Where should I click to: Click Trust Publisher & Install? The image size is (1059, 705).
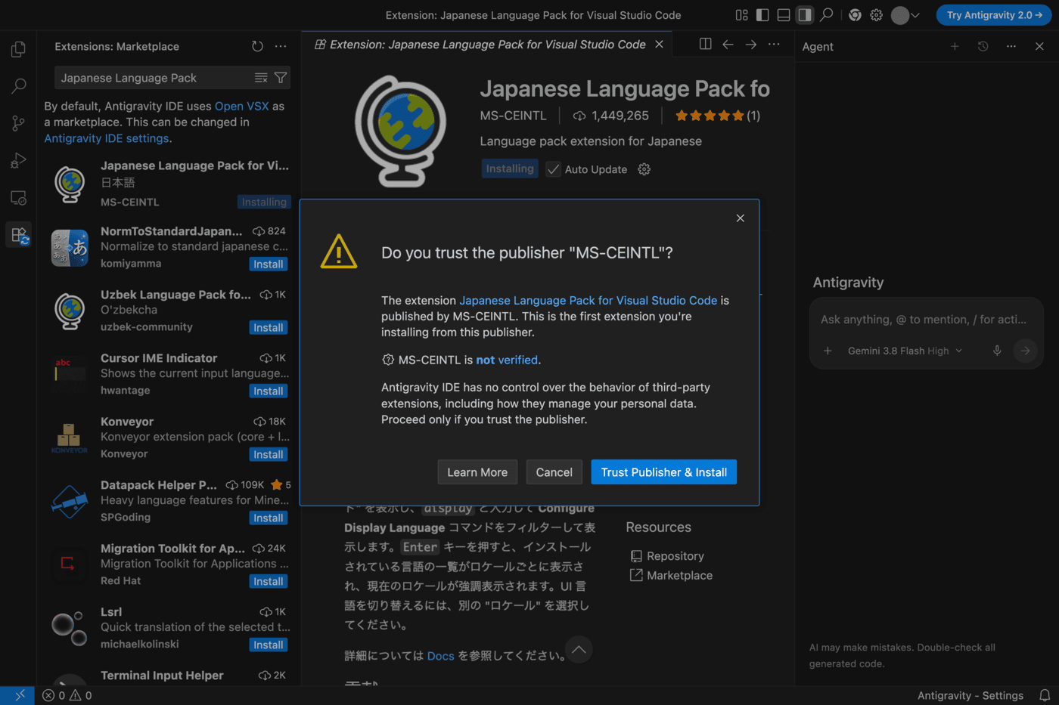pyautogui.click(x=663, y=472)
